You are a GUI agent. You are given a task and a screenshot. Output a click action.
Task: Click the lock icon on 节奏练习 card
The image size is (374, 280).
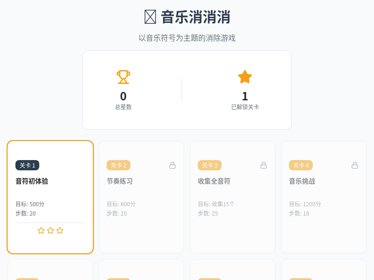click(173, 165)
